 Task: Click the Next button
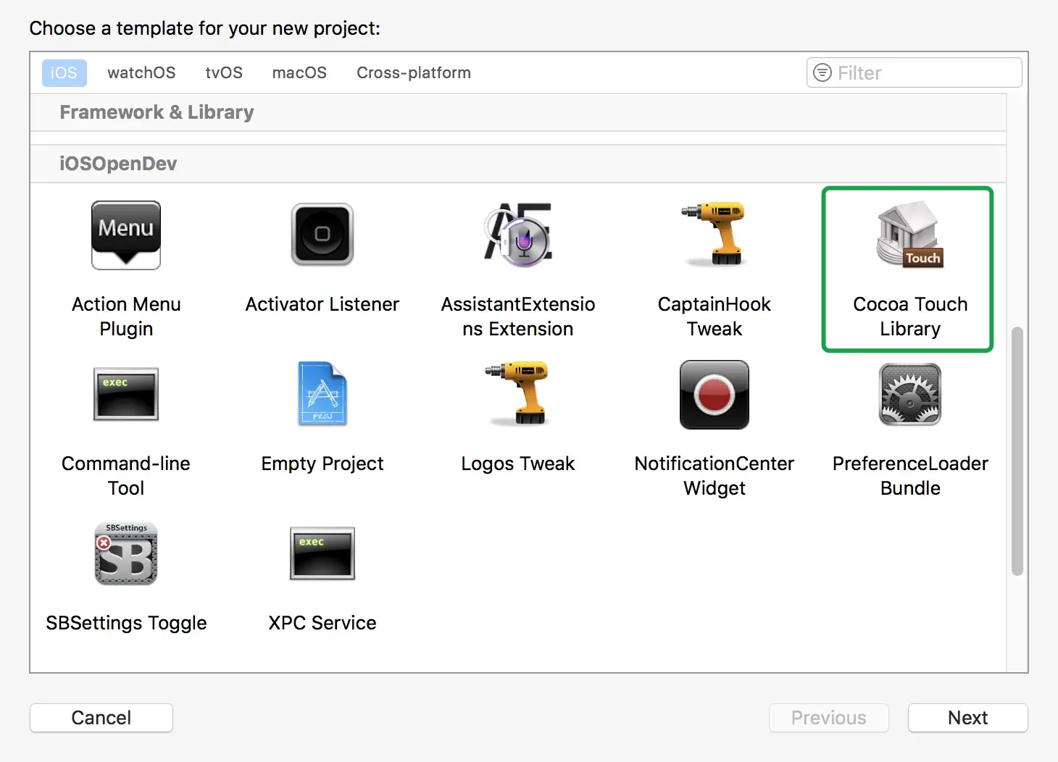pos(968,718)
